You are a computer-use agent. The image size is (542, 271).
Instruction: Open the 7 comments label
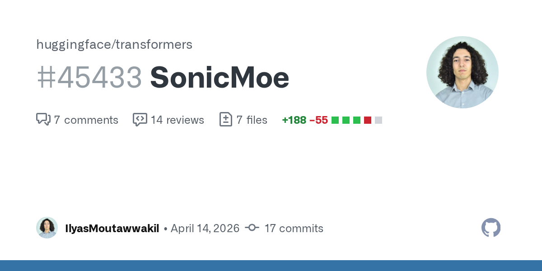pos(86,120)
